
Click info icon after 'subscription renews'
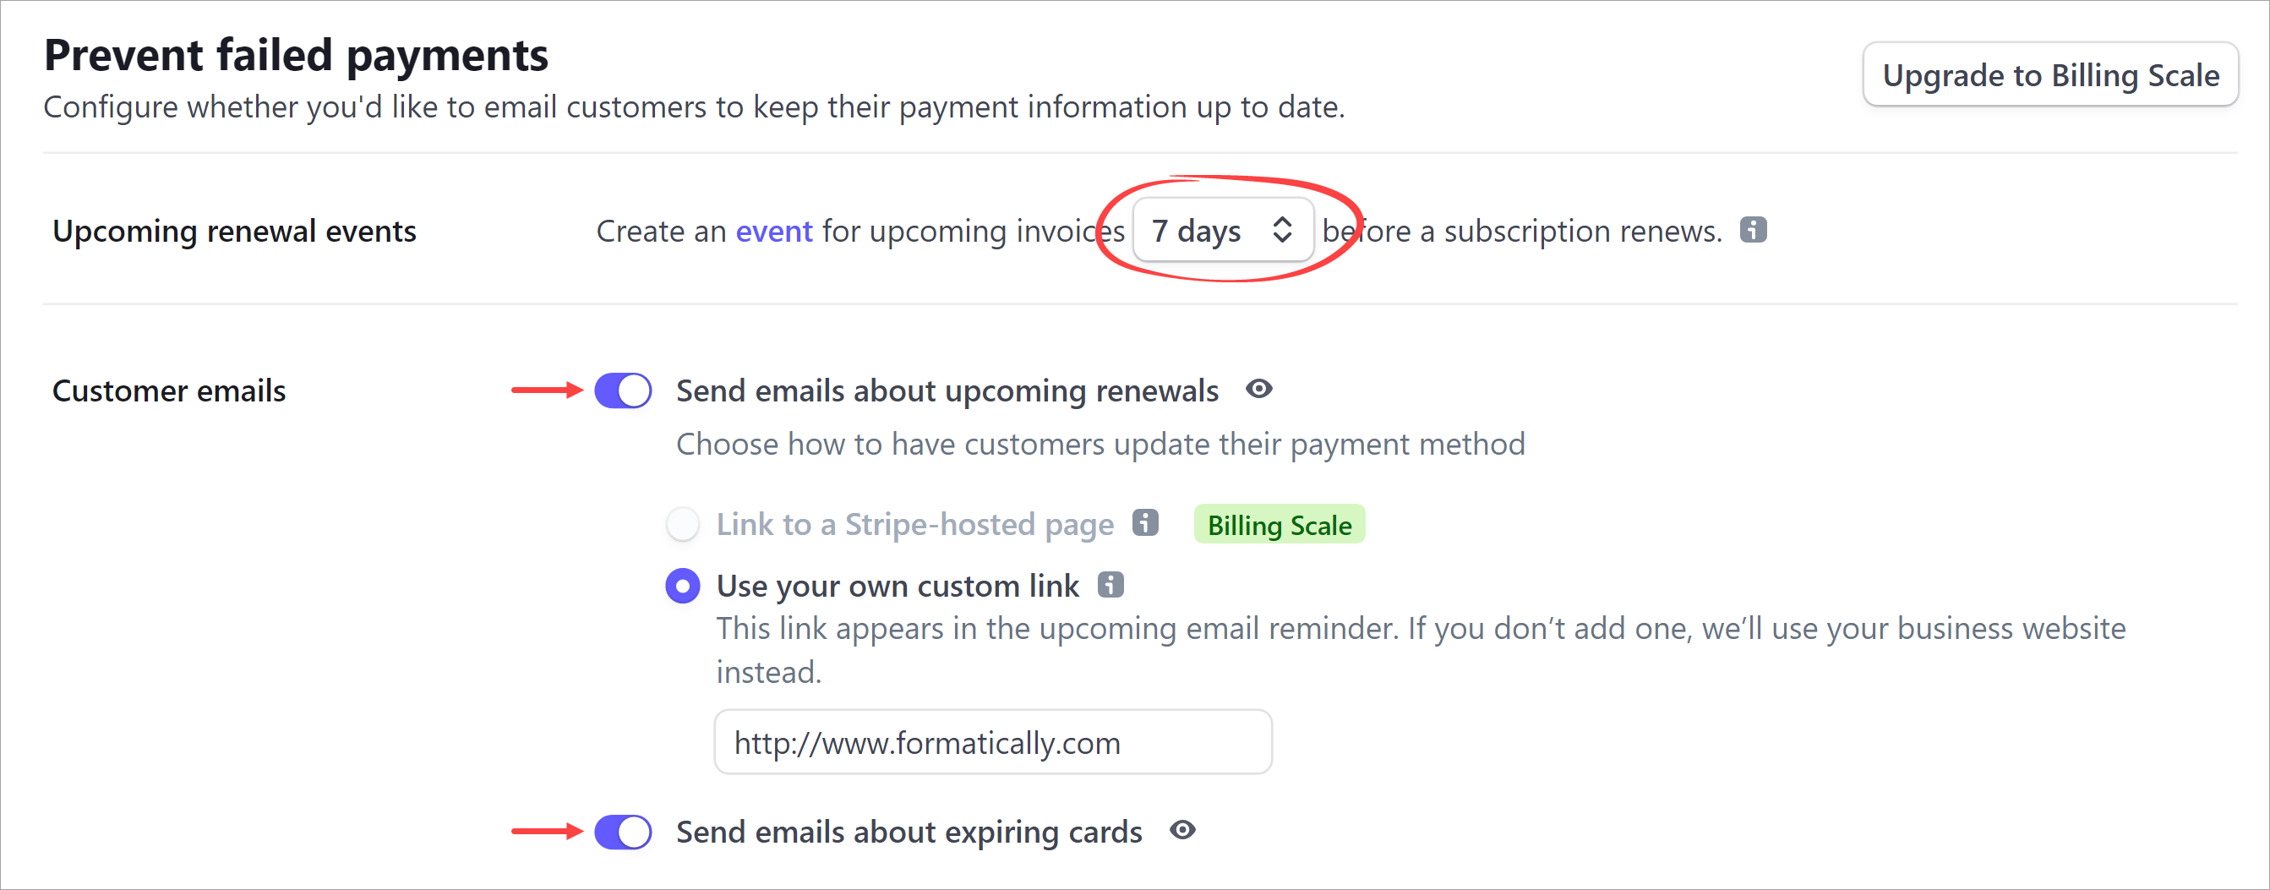tap(1753, 230)
